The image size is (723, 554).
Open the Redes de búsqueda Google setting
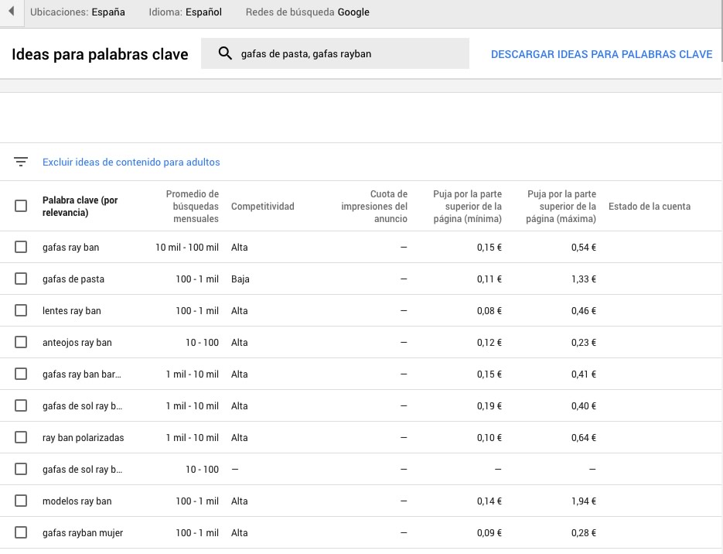[307, 12]
